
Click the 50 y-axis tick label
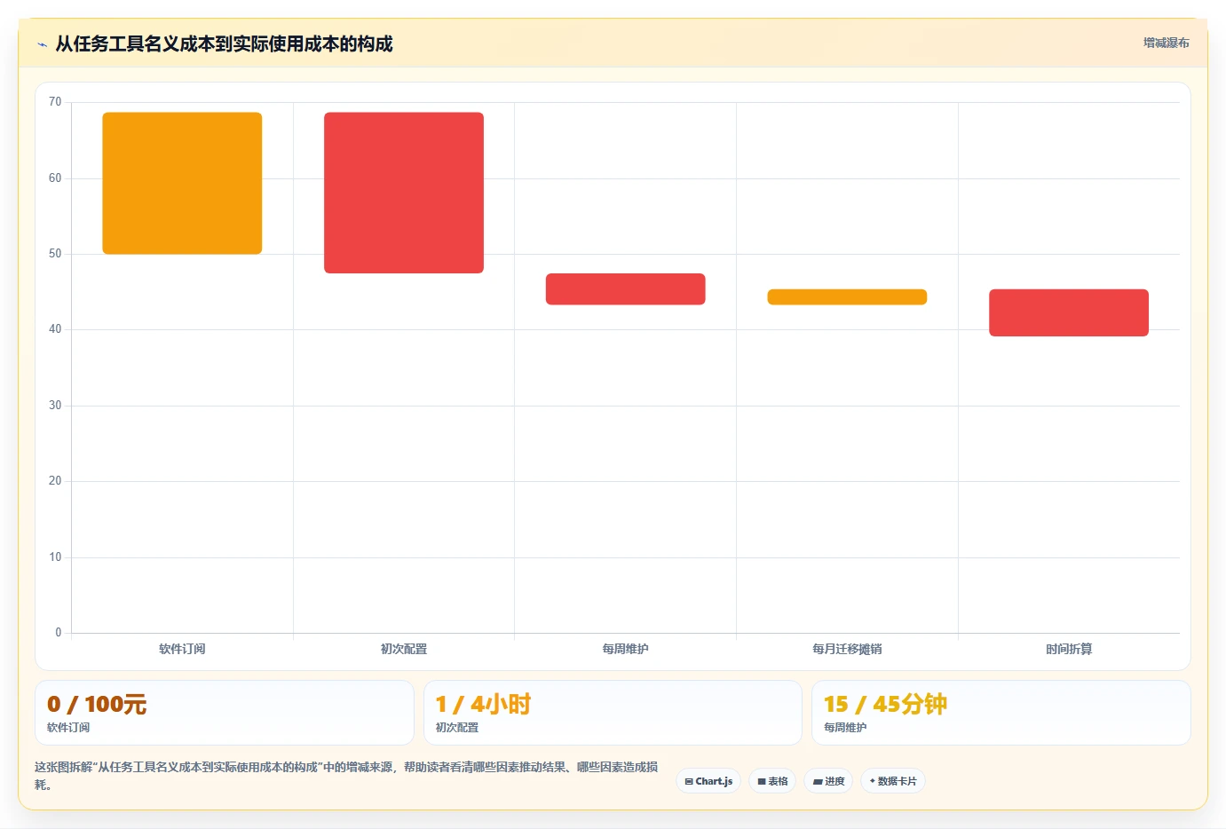(55, 254)
